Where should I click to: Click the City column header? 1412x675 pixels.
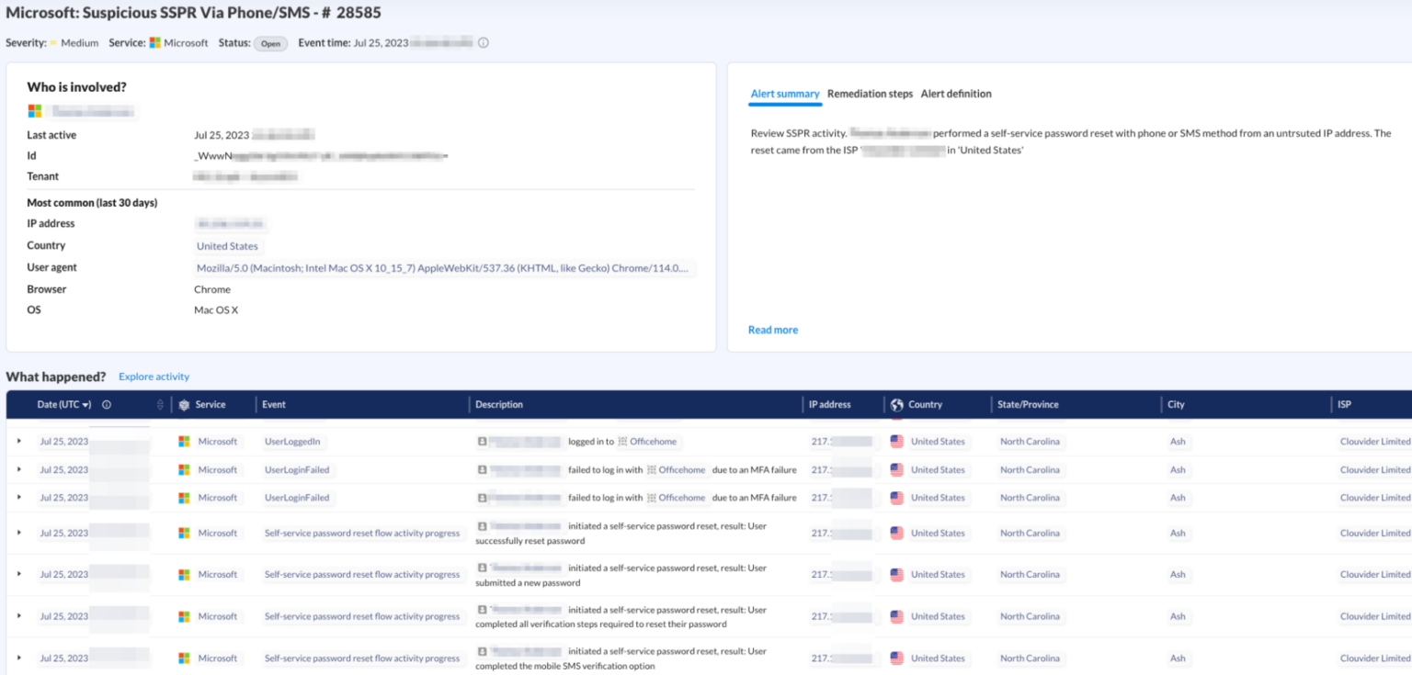1176,405
